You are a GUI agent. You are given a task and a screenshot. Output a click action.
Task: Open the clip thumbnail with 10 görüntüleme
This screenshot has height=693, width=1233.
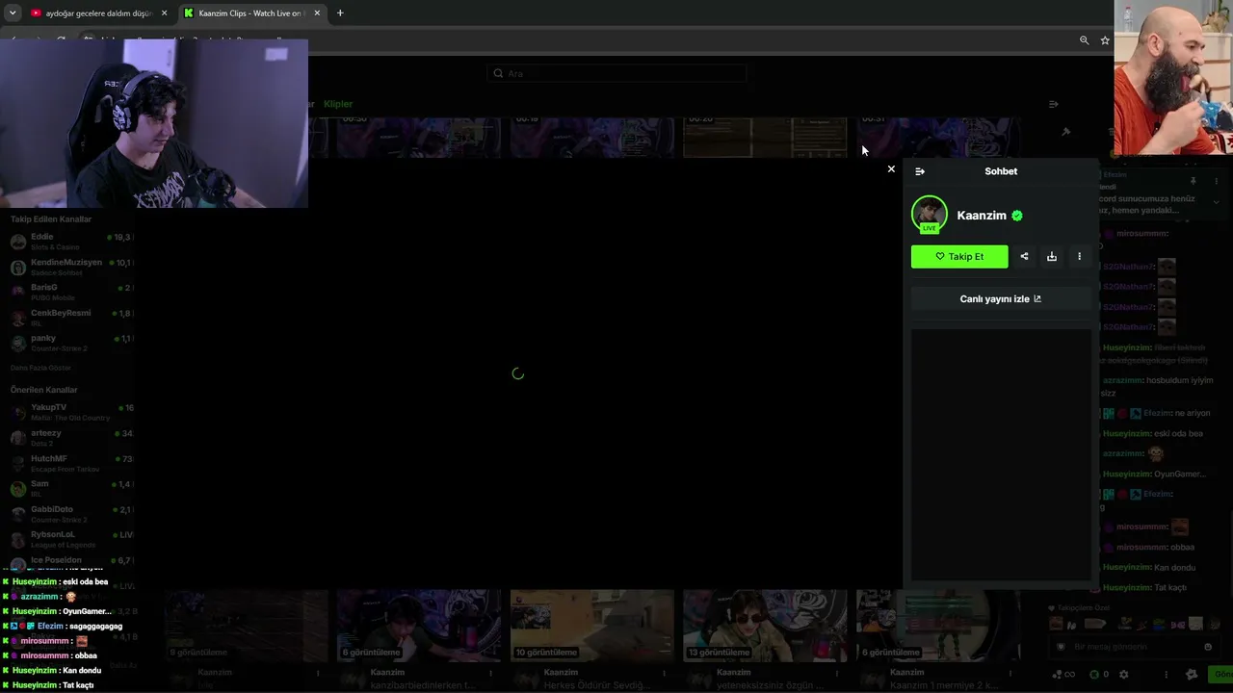point(591,626)
